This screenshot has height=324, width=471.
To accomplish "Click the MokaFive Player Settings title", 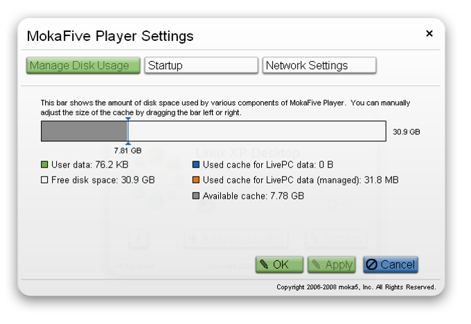I will click(110, 36).
